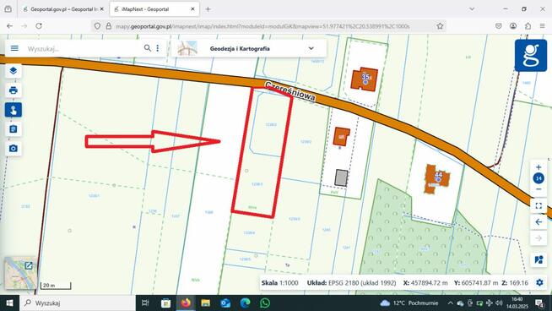This screenshot has height=311, width=552.
Task: Open the clipboard notes tool
Action: click(x=14, y=129)
